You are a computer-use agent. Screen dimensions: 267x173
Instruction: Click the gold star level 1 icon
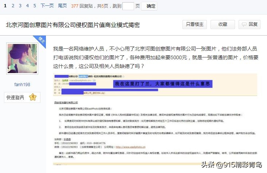33,97
